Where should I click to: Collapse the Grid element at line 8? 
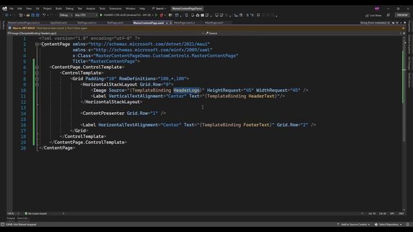tap(37, 79)
